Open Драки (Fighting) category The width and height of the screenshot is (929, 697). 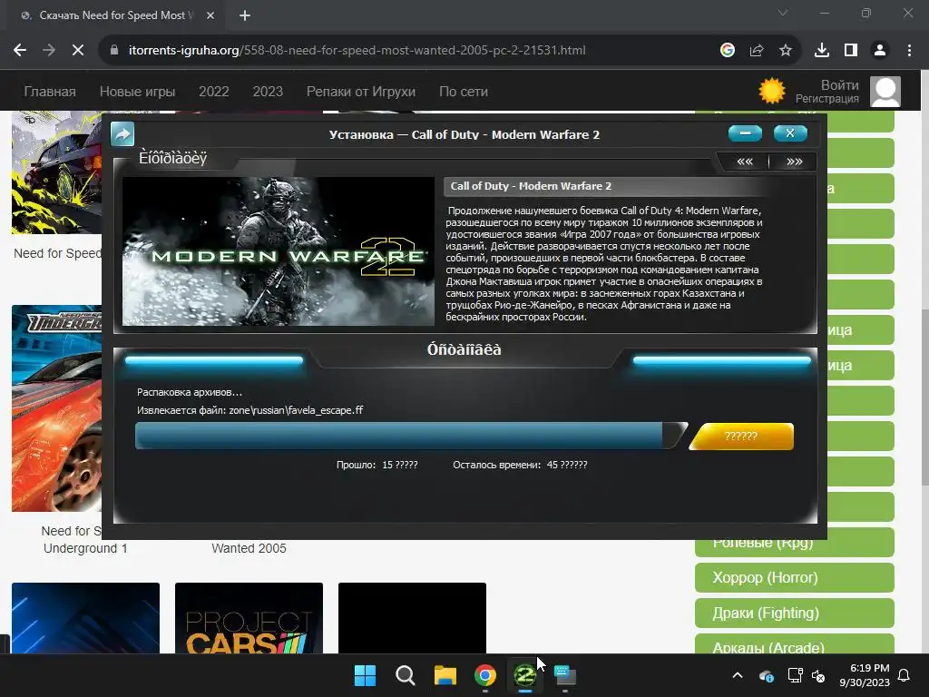click(794, 613)
